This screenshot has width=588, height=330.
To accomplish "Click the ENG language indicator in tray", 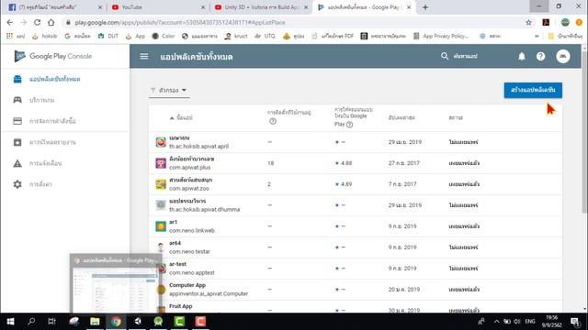I will [530, 322].
